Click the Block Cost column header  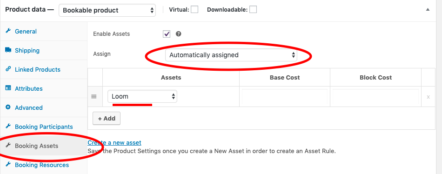coord(376,77)
